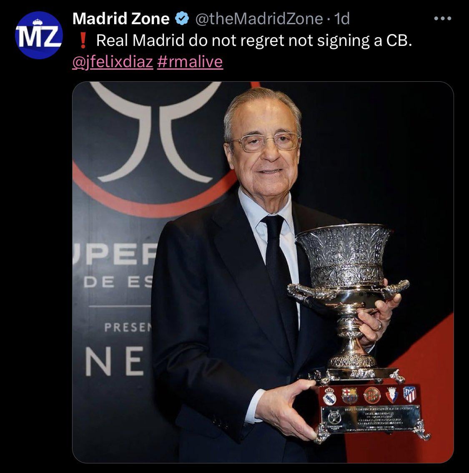Open the Madrid Zone display name
Screen dimensions: 469x473
coord(121,19)
